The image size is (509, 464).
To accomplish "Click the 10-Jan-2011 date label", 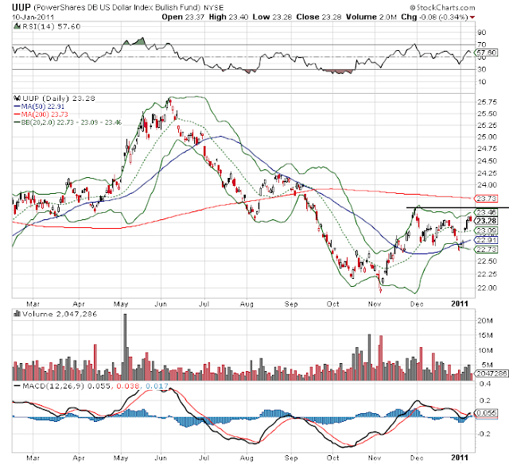I will pos(33,17).
